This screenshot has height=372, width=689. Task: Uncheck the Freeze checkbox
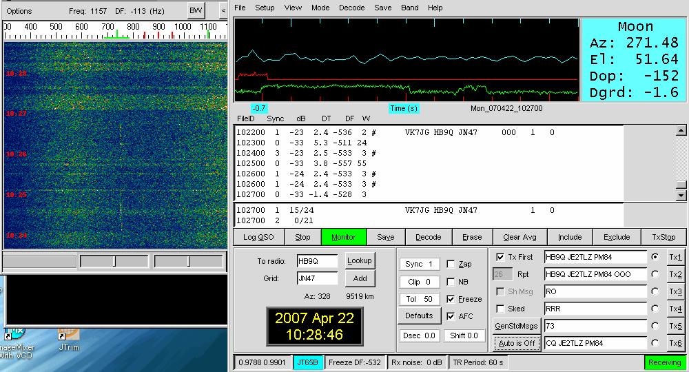(x=451, y=299)
